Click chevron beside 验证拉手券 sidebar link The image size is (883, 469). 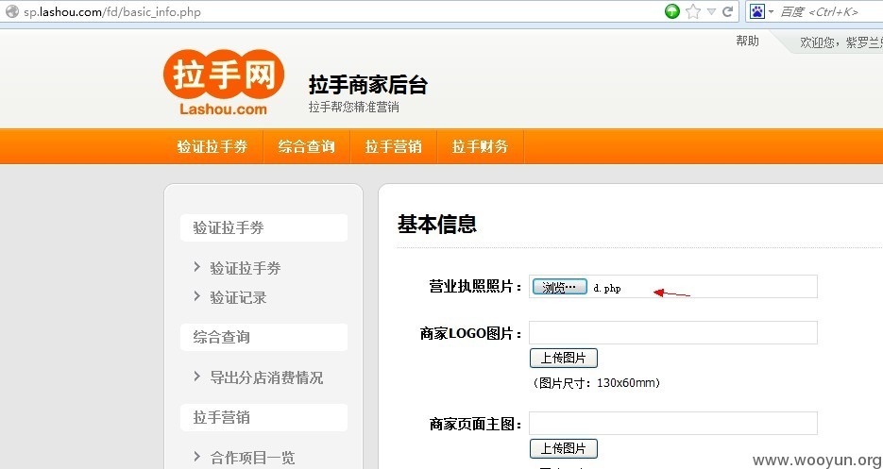(197, 267)
